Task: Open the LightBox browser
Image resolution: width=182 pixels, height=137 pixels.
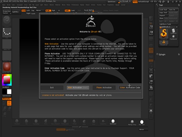Action: (16, 12)
